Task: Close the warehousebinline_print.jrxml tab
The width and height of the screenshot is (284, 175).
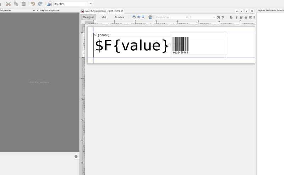Action: (x=122, y=11)
